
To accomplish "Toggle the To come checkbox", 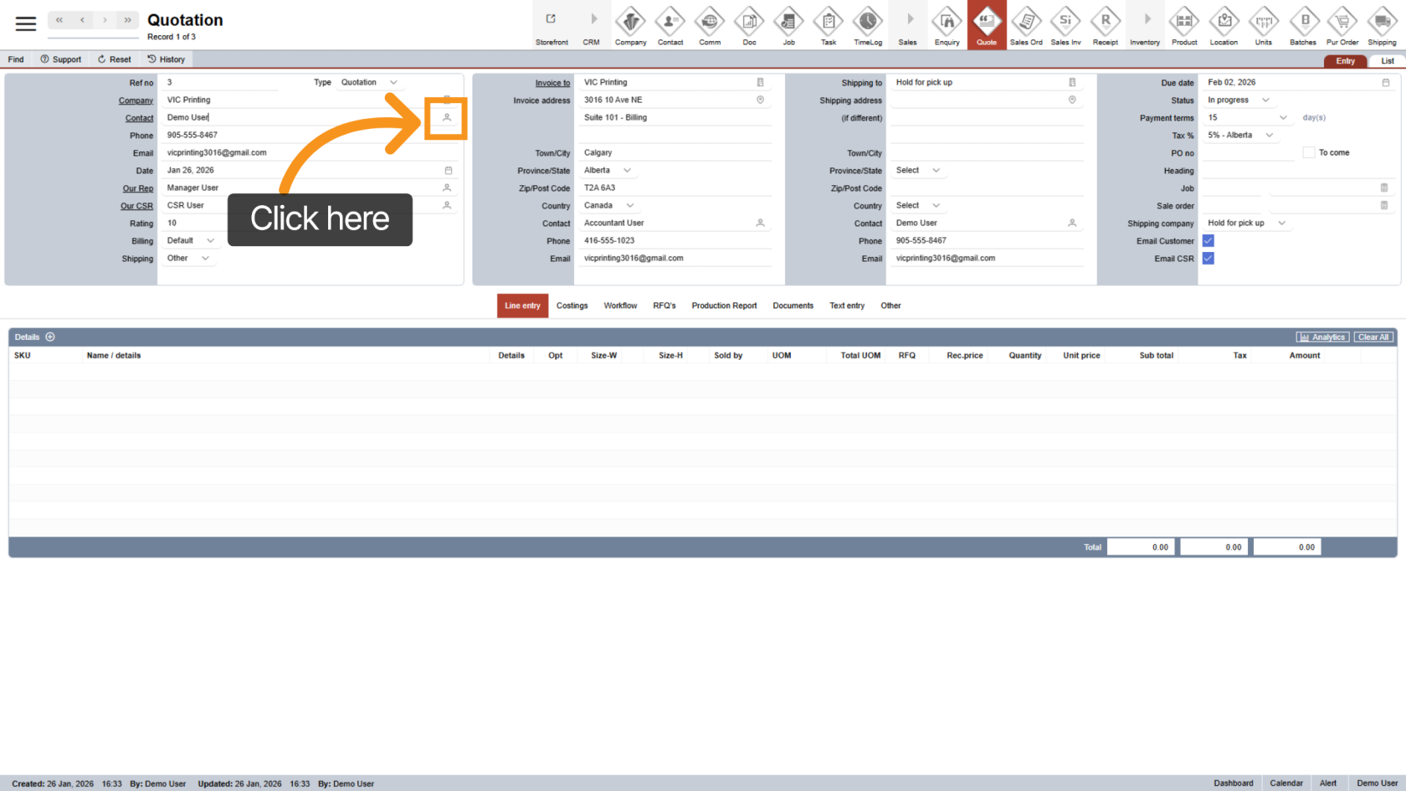I will [1309, 152].
